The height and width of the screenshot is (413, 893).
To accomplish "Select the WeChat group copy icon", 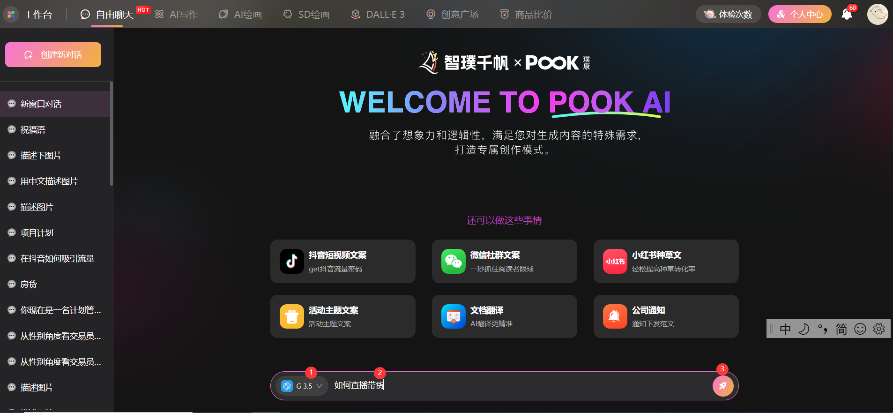I will click(453, 261).
